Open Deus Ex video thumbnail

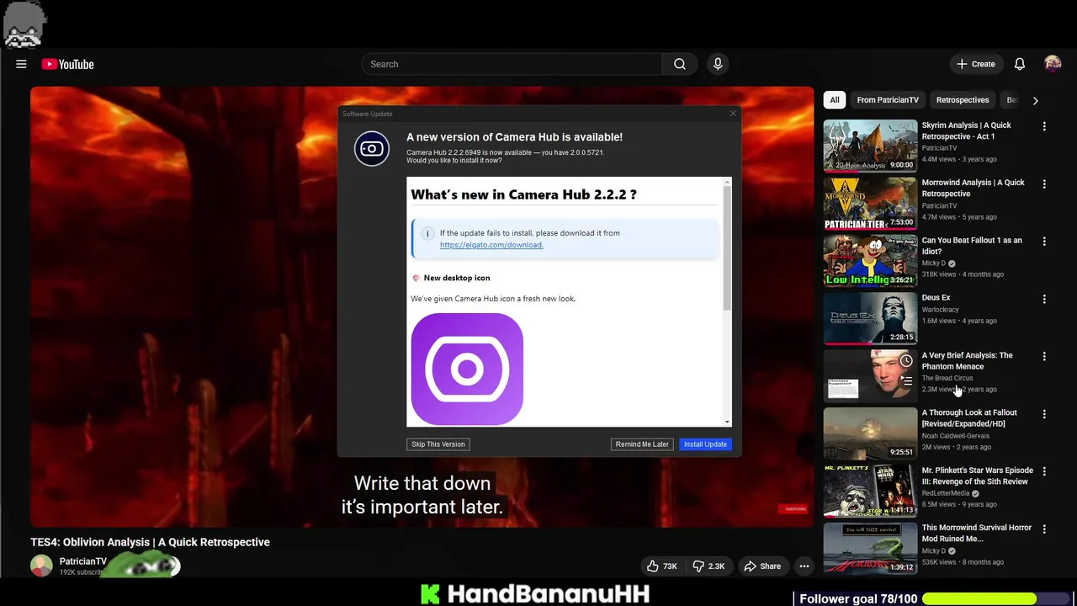870,318
